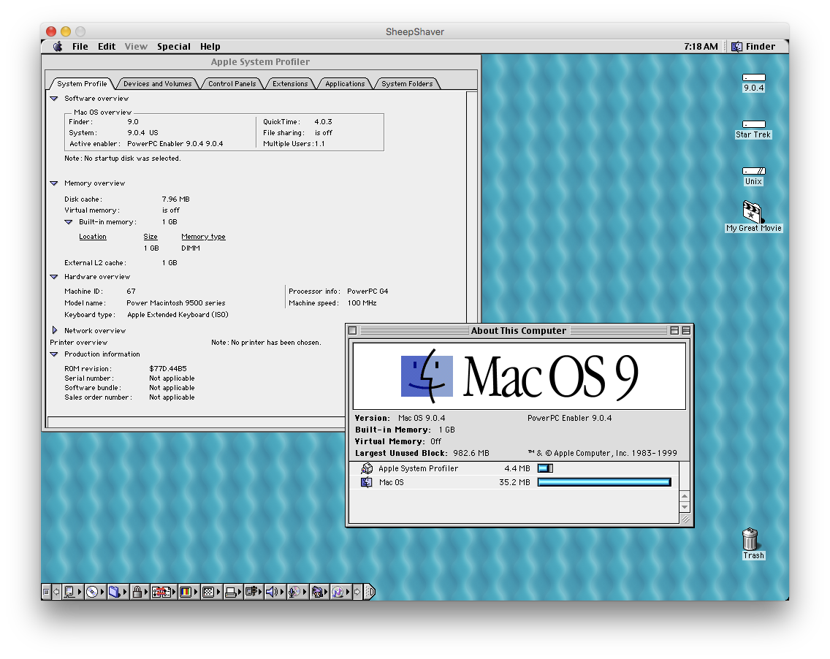Select the Star Trek disk icon
830x659 pixels.
(x=754, y=124)
